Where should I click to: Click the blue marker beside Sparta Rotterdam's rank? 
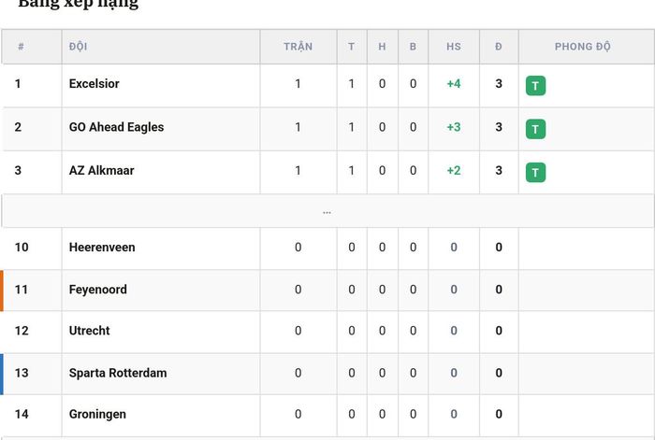[2, 374]
